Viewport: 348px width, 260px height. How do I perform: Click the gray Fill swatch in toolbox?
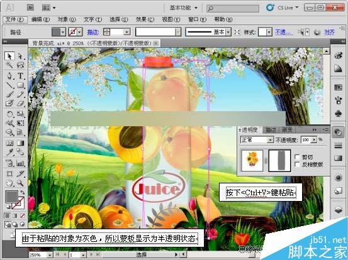(11, 197)
